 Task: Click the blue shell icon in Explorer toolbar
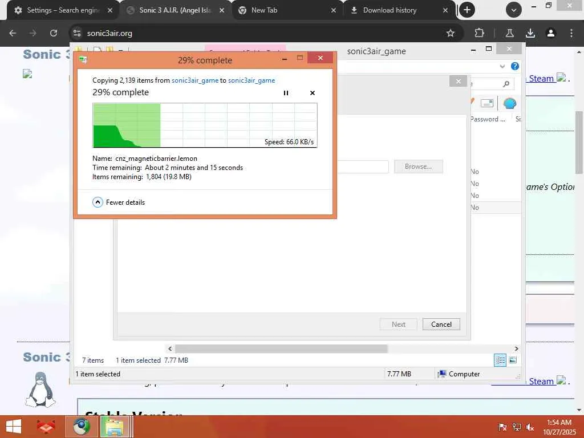click(509, 104)
